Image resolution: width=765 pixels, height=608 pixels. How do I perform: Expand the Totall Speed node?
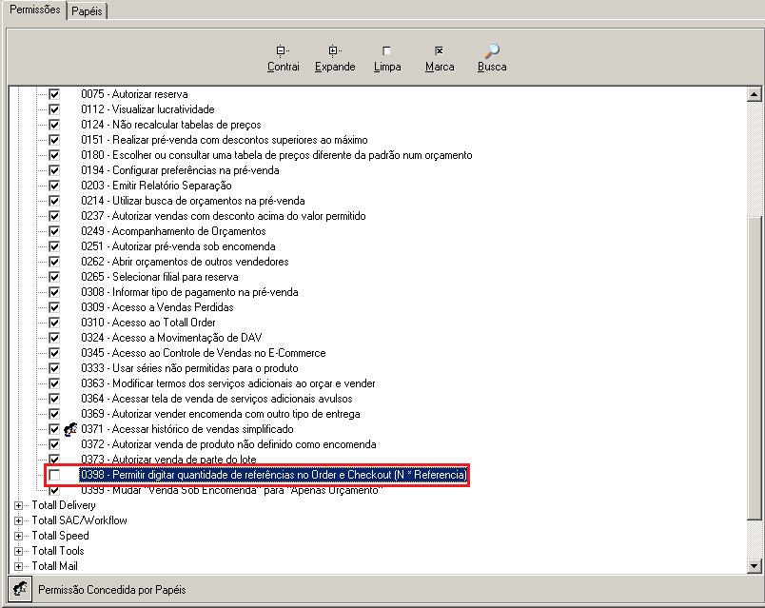19,536
